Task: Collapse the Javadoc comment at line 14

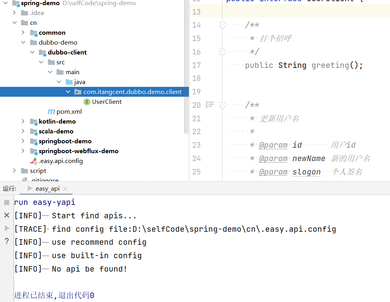Action: tap(222, 25)
